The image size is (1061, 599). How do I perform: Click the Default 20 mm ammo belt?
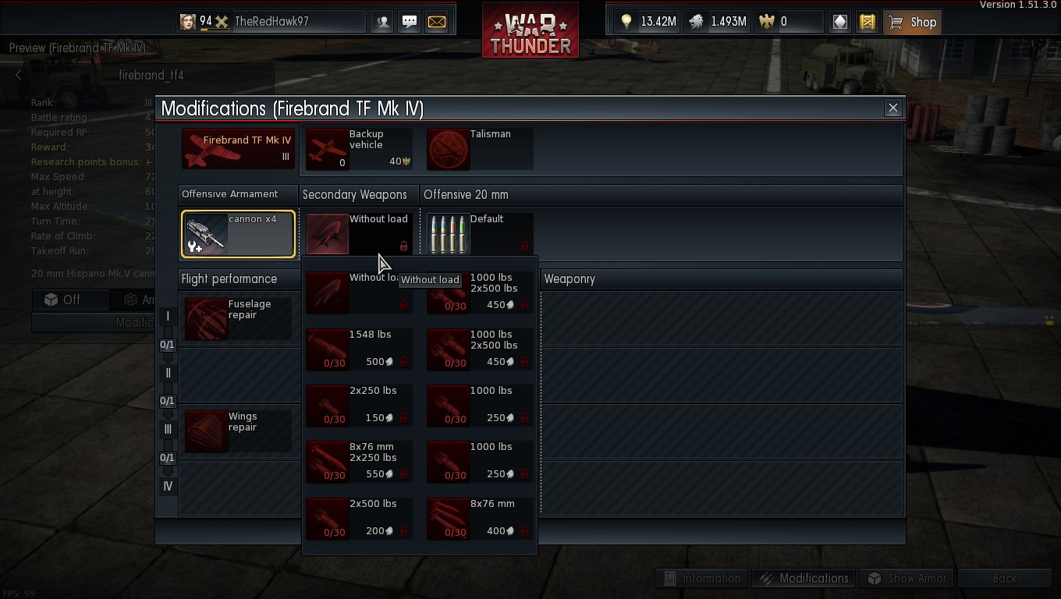coord(480,234)
